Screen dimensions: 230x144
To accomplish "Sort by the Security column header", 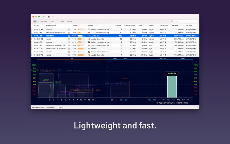I will [x=189, y=25].
